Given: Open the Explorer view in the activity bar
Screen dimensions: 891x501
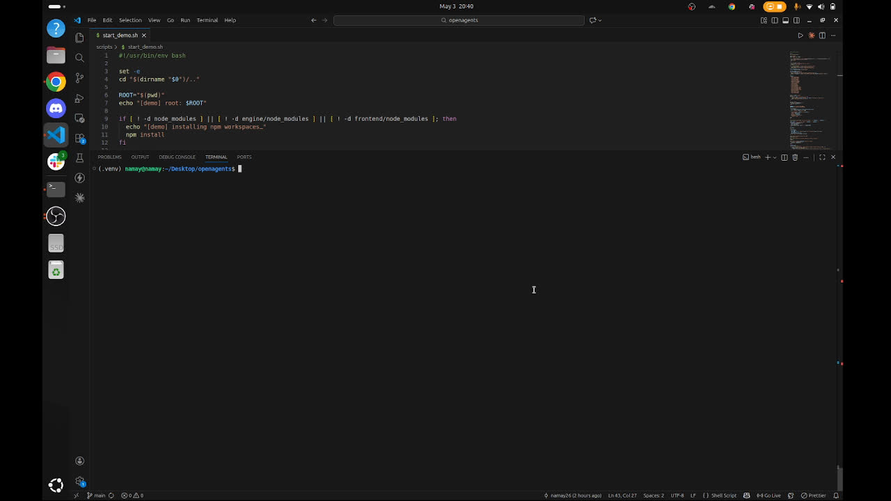Looking at the screenshot, I should coord(79,38).
